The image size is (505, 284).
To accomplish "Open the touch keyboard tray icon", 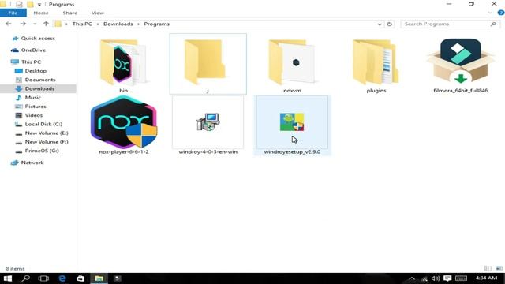I will coord(461,278).
